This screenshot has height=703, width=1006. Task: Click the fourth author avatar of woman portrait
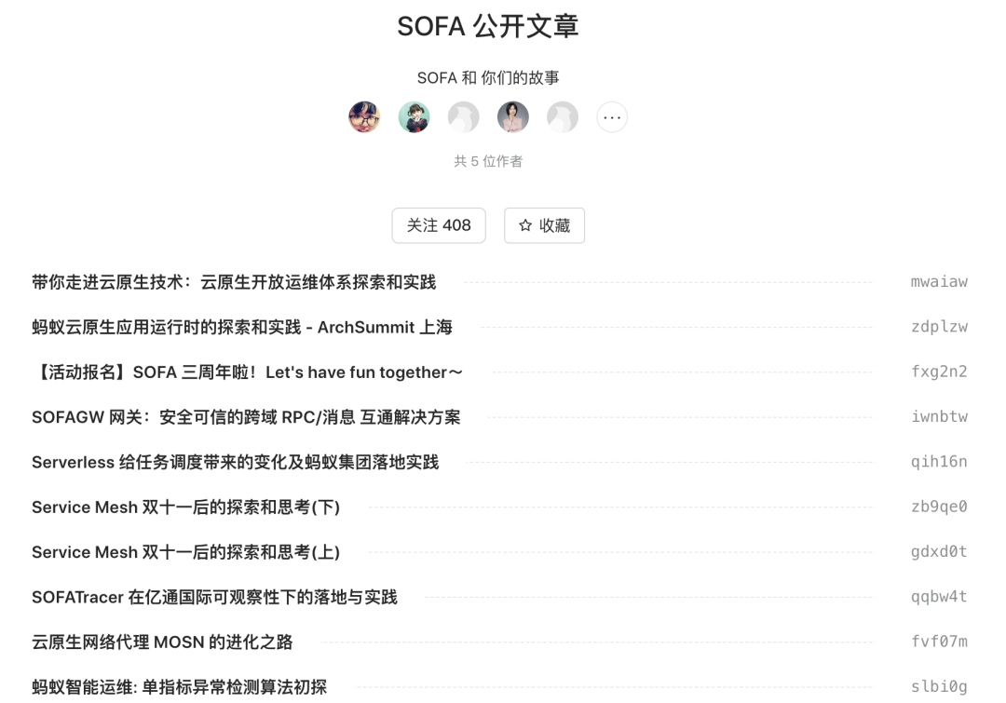512,116
